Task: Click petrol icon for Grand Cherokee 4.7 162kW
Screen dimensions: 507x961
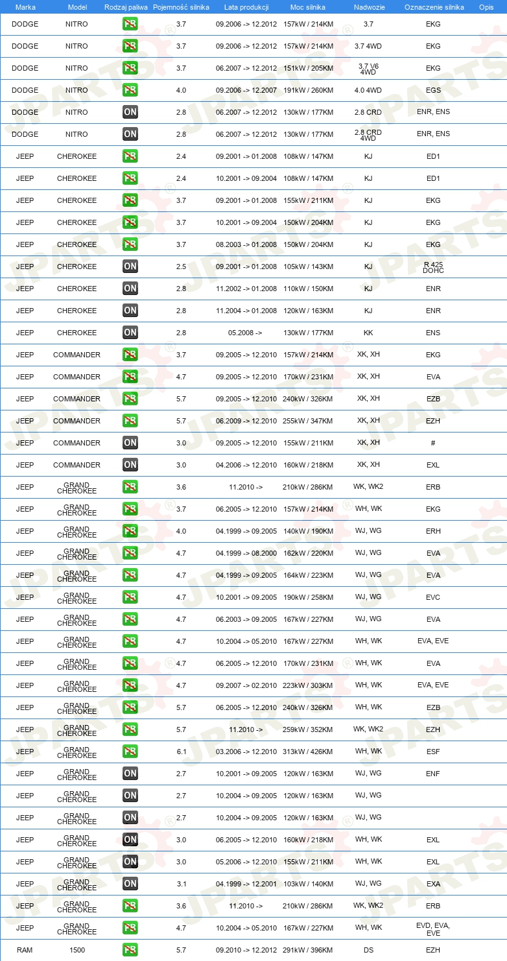Action: 130,553
